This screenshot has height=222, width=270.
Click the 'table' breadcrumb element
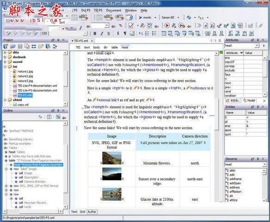pyautogui.click(x=115, y=47)
